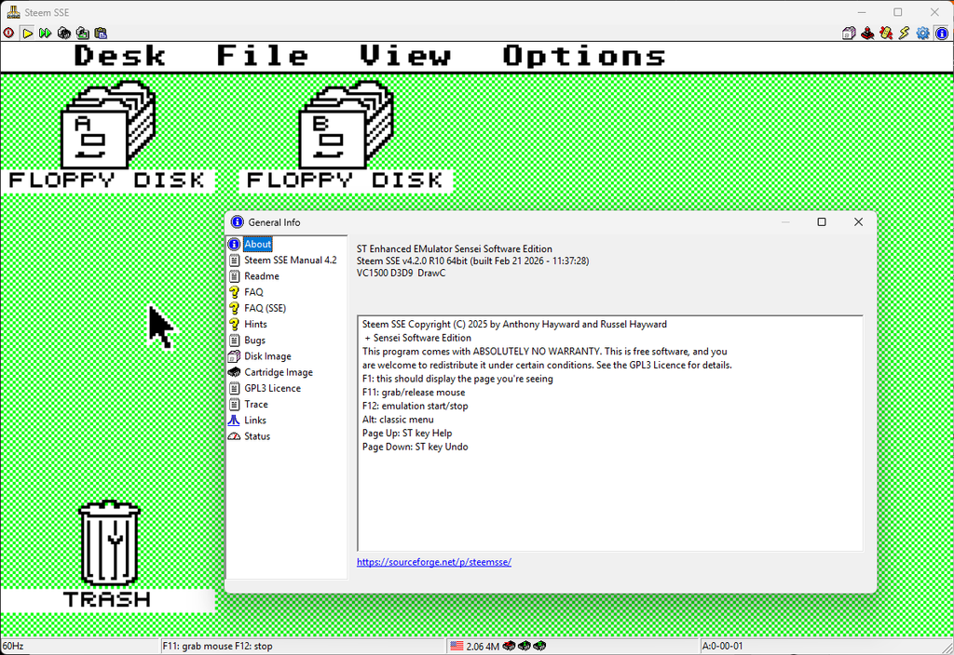Viewport: 954px width, 655px height.
Task: Open the Cartridge Image page
Action: tap(278, 372)
